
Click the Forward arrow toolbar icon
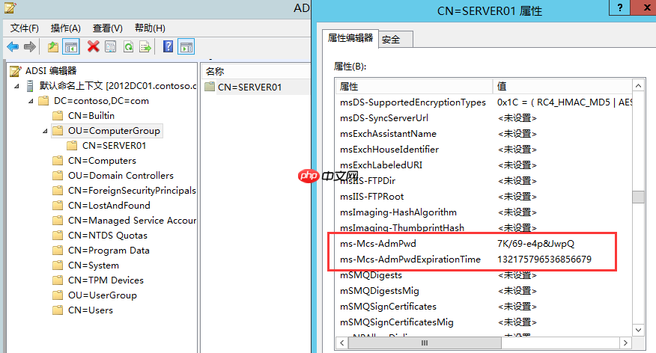point(30,47)
